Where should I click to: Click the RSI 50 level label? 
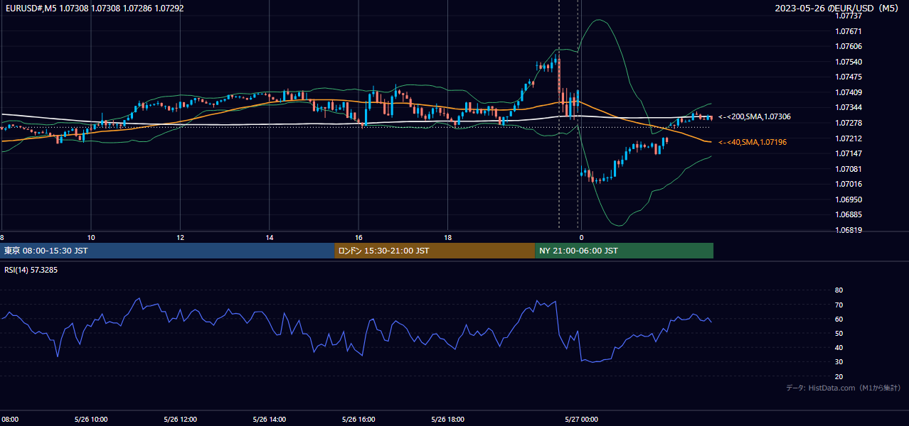click(x=839, y=333)
